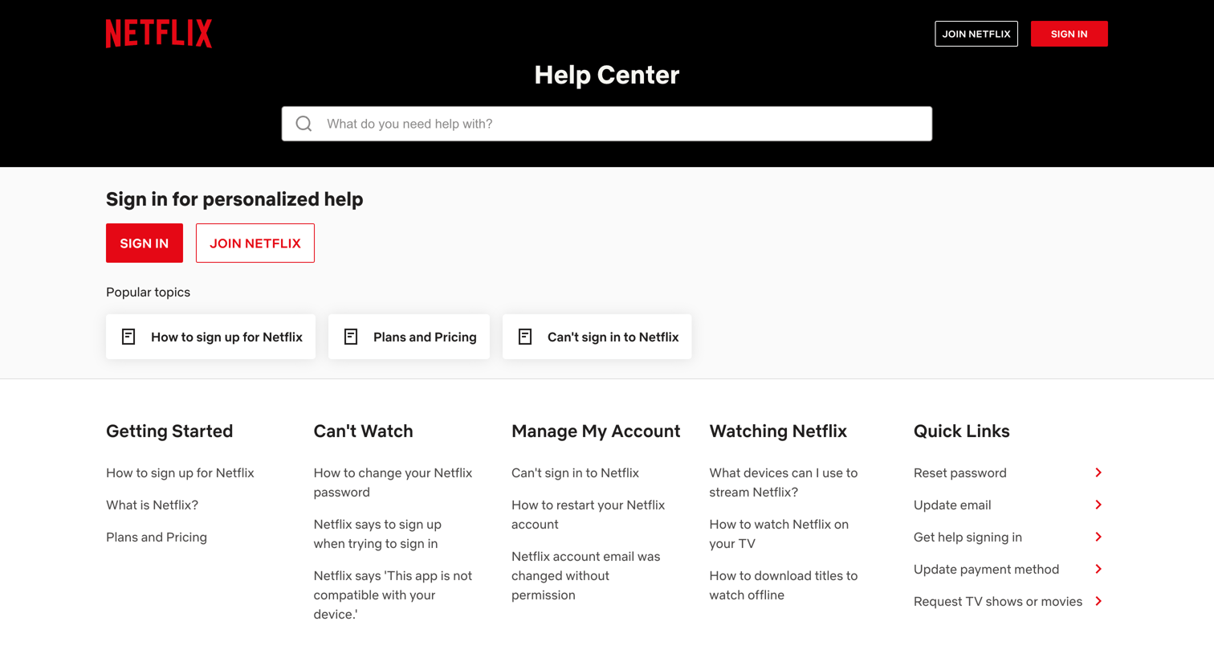The image size is (1214, 654).
Task: Click the 'Watching Netflix' heading
Action: [x=778, y=431]
